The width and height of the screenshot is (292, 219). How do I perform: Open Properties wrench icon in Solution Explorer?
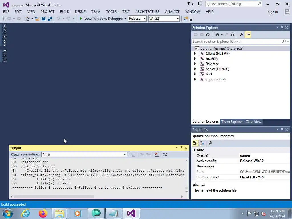242,35
